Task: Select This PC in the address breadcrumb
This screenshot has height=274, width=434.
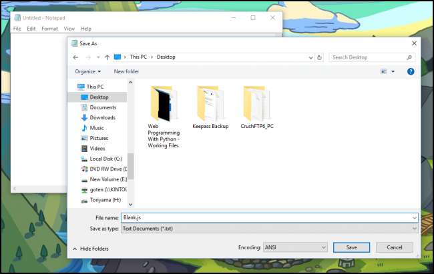Action: [138, 57]
